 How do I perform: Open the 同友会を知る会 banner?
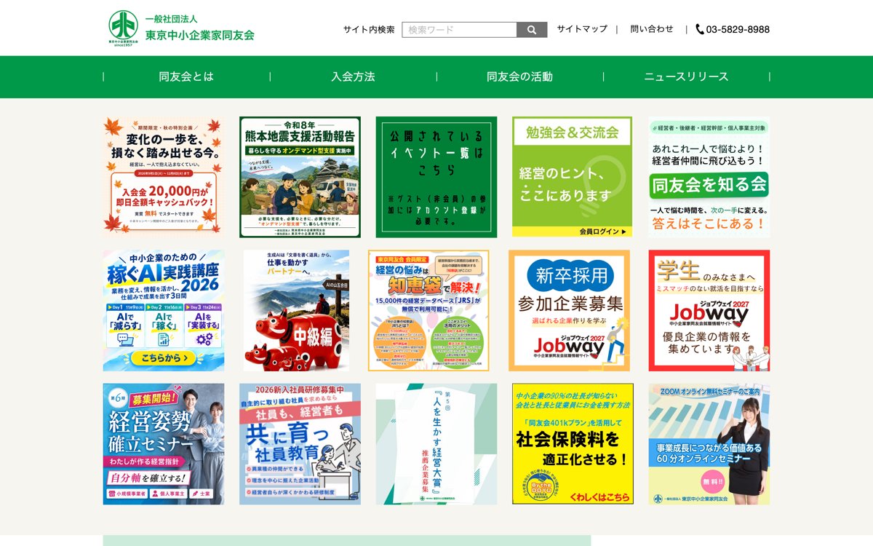(x=709, y=177)
